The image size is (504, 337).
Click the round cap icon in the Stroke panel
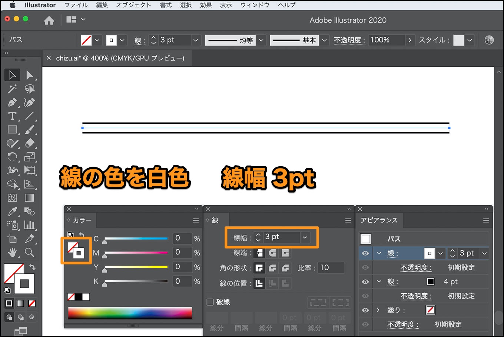click(x=272, y=253)
